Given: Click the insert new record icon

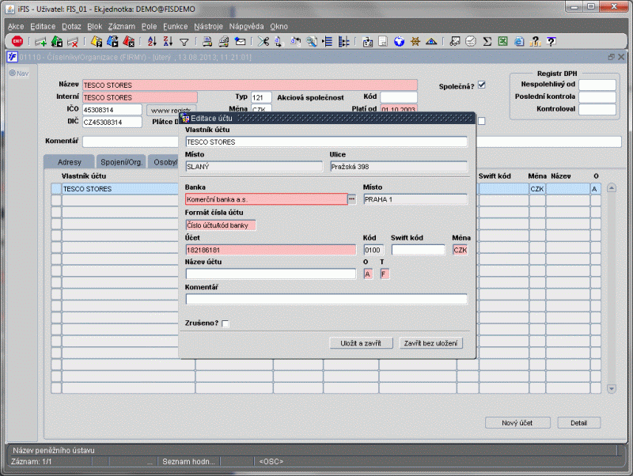Looking at the screenshot, I should pos(40,42).
